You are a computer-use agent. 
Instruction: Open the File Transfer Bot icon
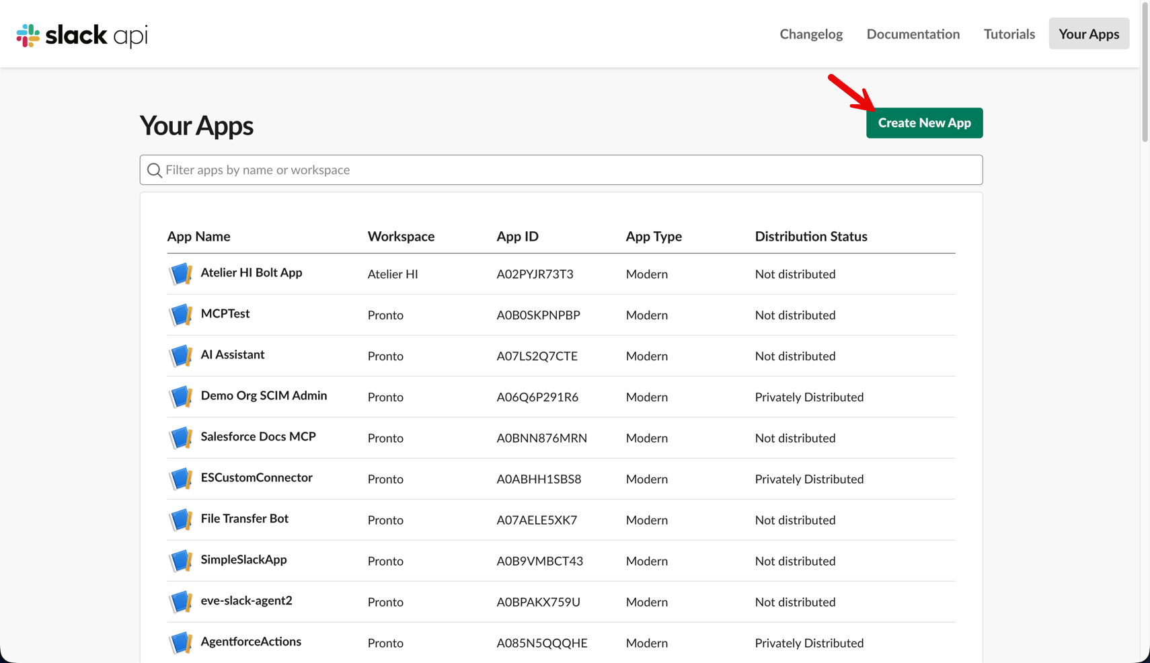[x=180, y=520]
